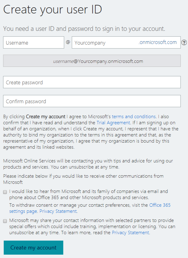The height and width of the screenshot is (258, 188).
Task: Select the 'I would like to hear from Microsoft' label
Action: (x=89, y=194)
